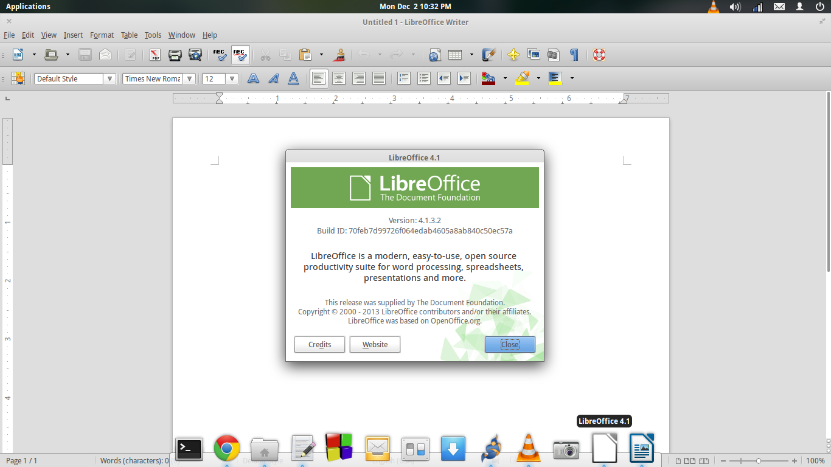Run the Spelling and Grammar check

click(220, 55)
